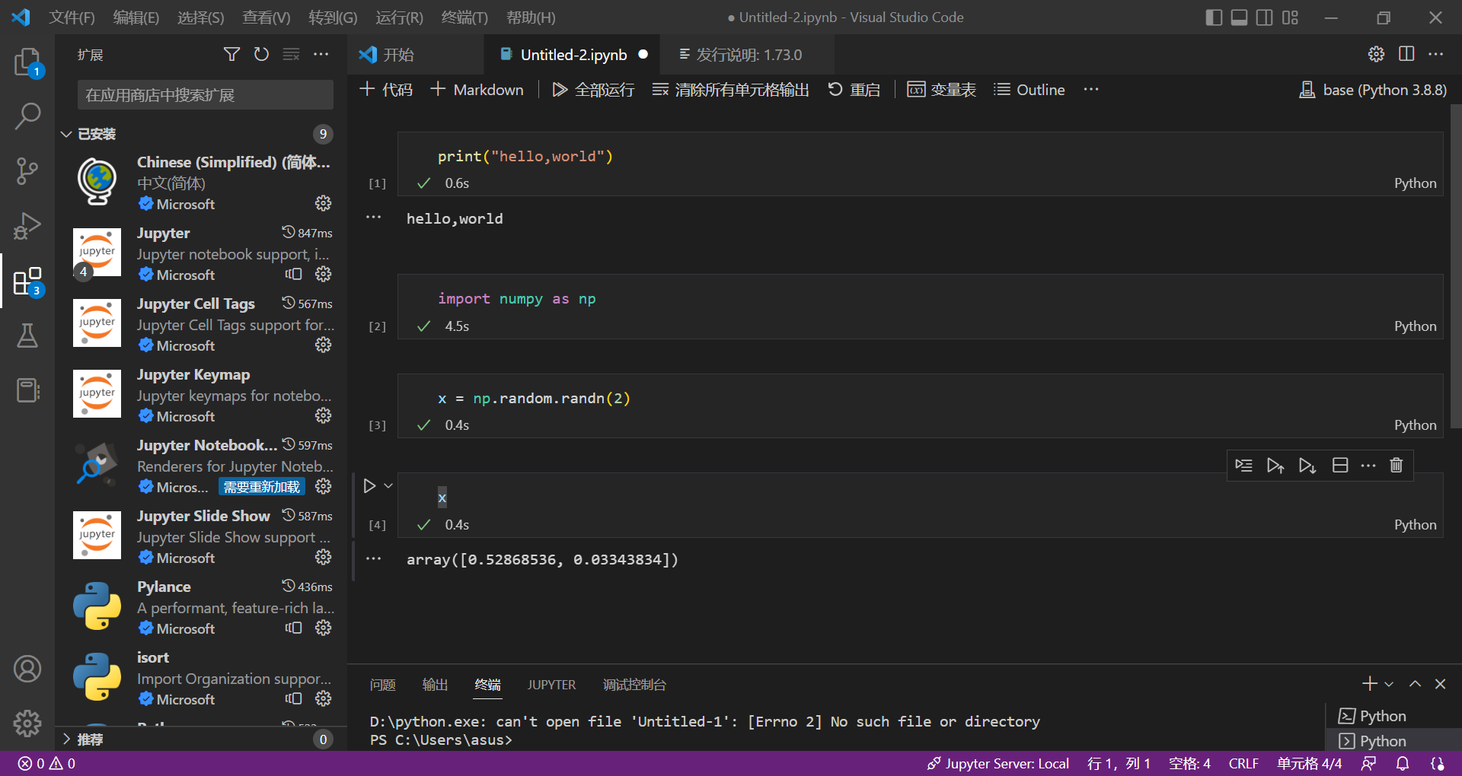Toggle the bottom panel layout button
This screenshot has height=776, width=1462.
click(1239, 17)
